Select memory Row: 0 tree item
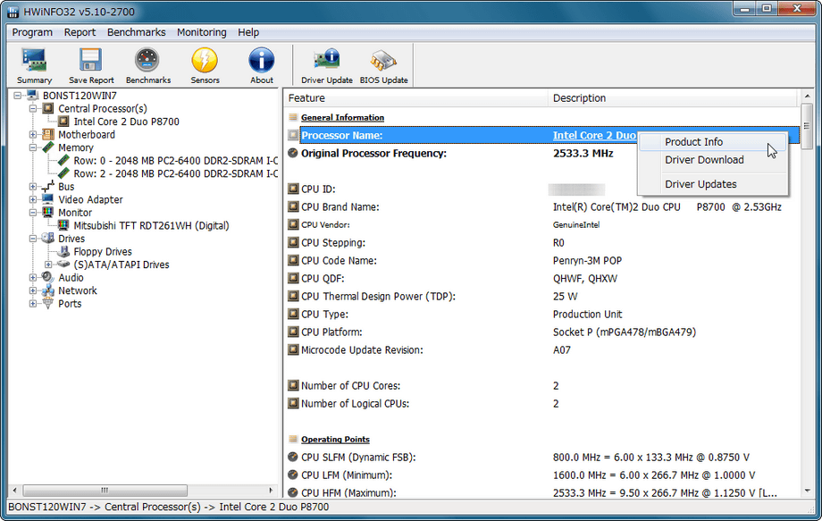This screenshot has width=822, height=521. [x=175, y=160]
